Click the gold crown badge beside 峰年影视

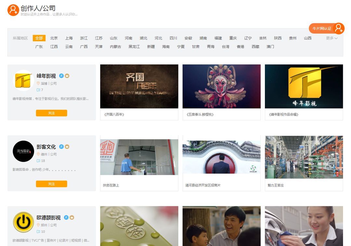pos(67,76)
